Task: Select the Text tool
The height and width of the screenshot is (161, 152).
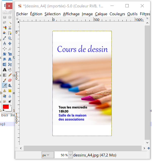Action: point(5,70)
